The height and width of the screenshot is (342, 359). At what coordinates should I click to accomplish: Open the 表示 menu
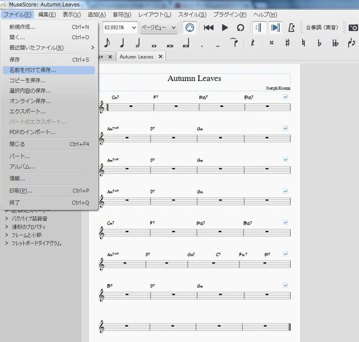[72, 14]
